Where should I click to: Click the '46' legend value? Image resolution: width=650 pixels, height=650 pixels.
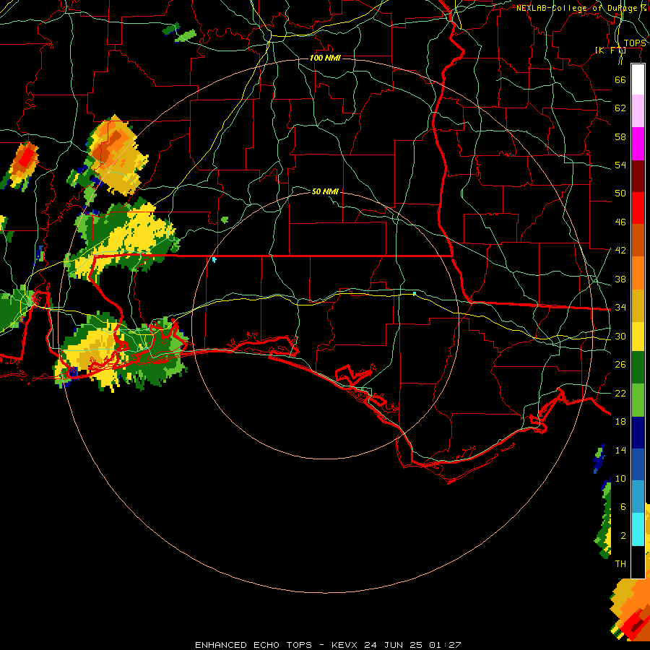pyautogui.click(x=620, y=222)
